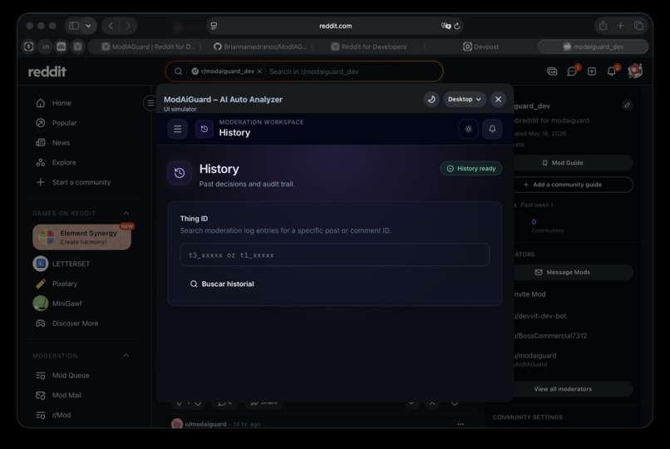
Task: Toggle the sun brightness theme icon
Action: (468, 129)
